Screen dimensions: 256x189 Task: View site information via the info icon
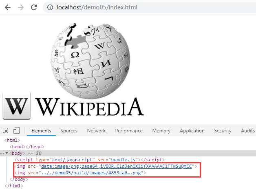point(50,7)
